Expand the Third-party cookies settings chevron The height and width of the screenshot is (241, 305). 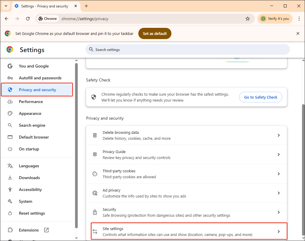[x=278, y=174]
